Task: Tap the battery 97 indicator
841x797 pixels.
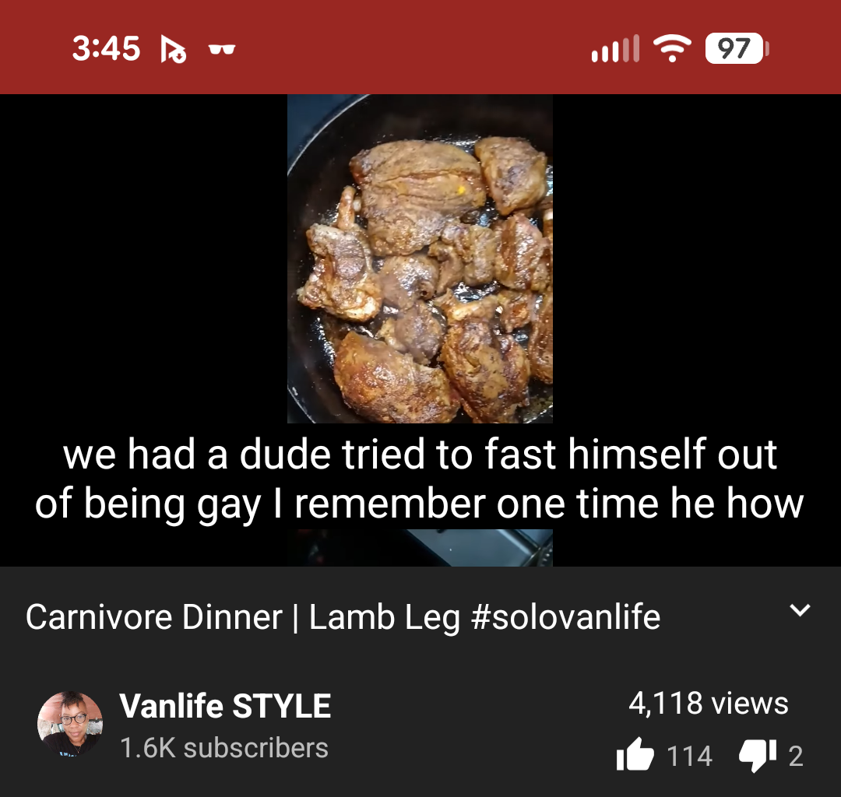Action: click(x=737, y=48)
